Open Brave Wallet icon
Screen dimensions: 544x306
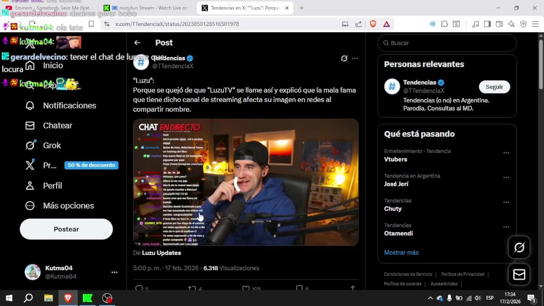499,24
